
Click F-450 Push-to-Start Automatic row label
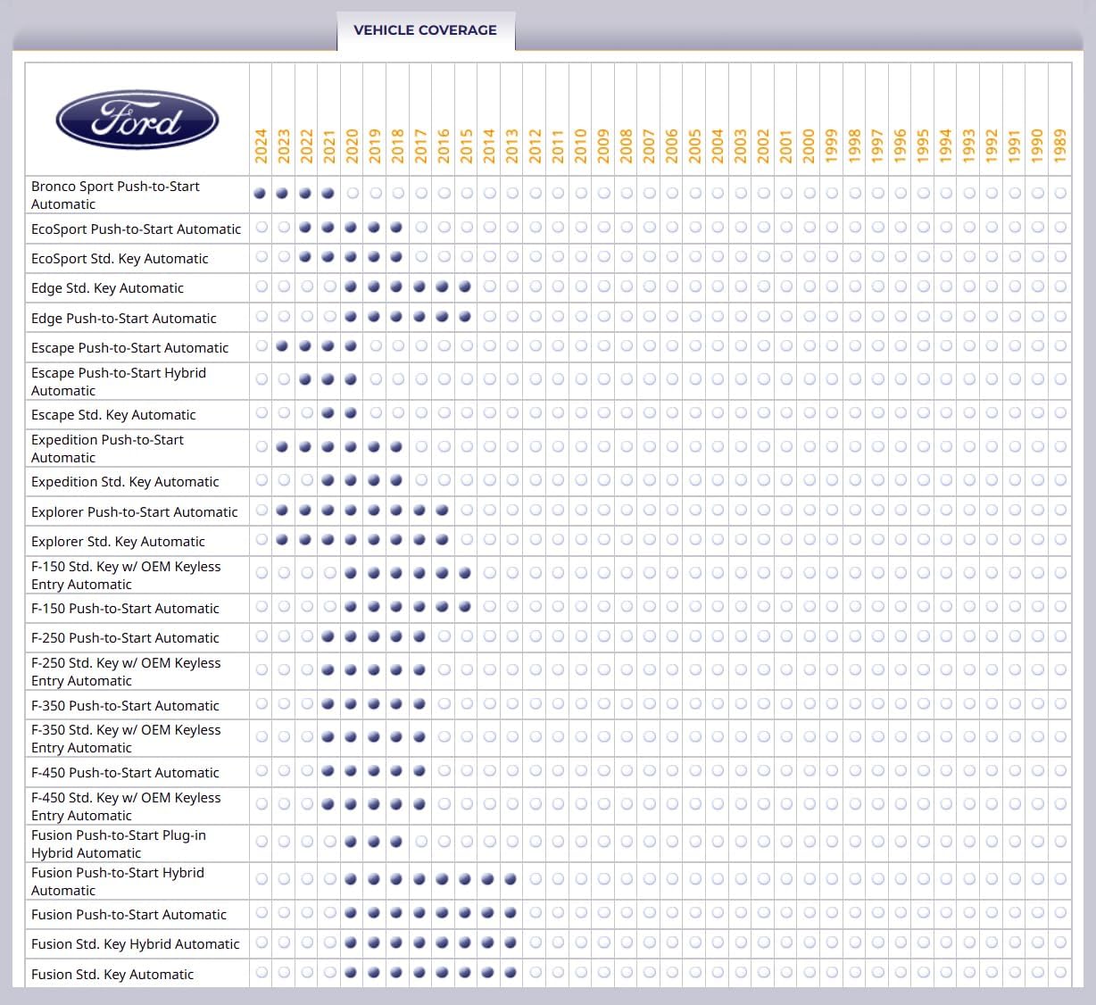point(125,772)
